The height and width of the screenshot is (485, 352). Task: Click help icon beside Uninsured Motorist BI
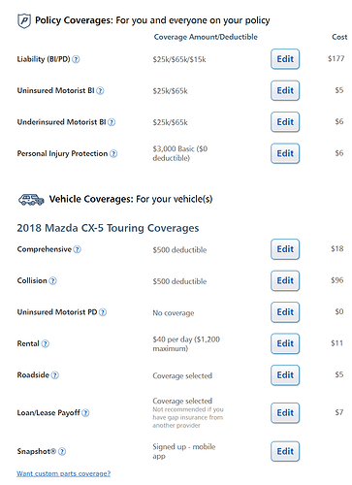pos(100,91)
